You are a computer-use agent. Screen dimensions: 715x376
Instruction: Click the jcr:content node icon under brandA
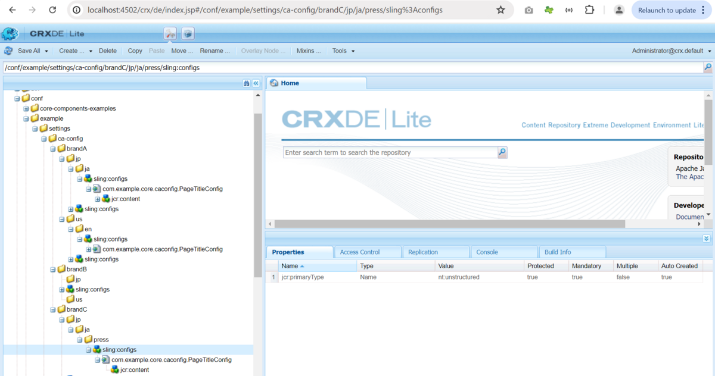[106, 199]
